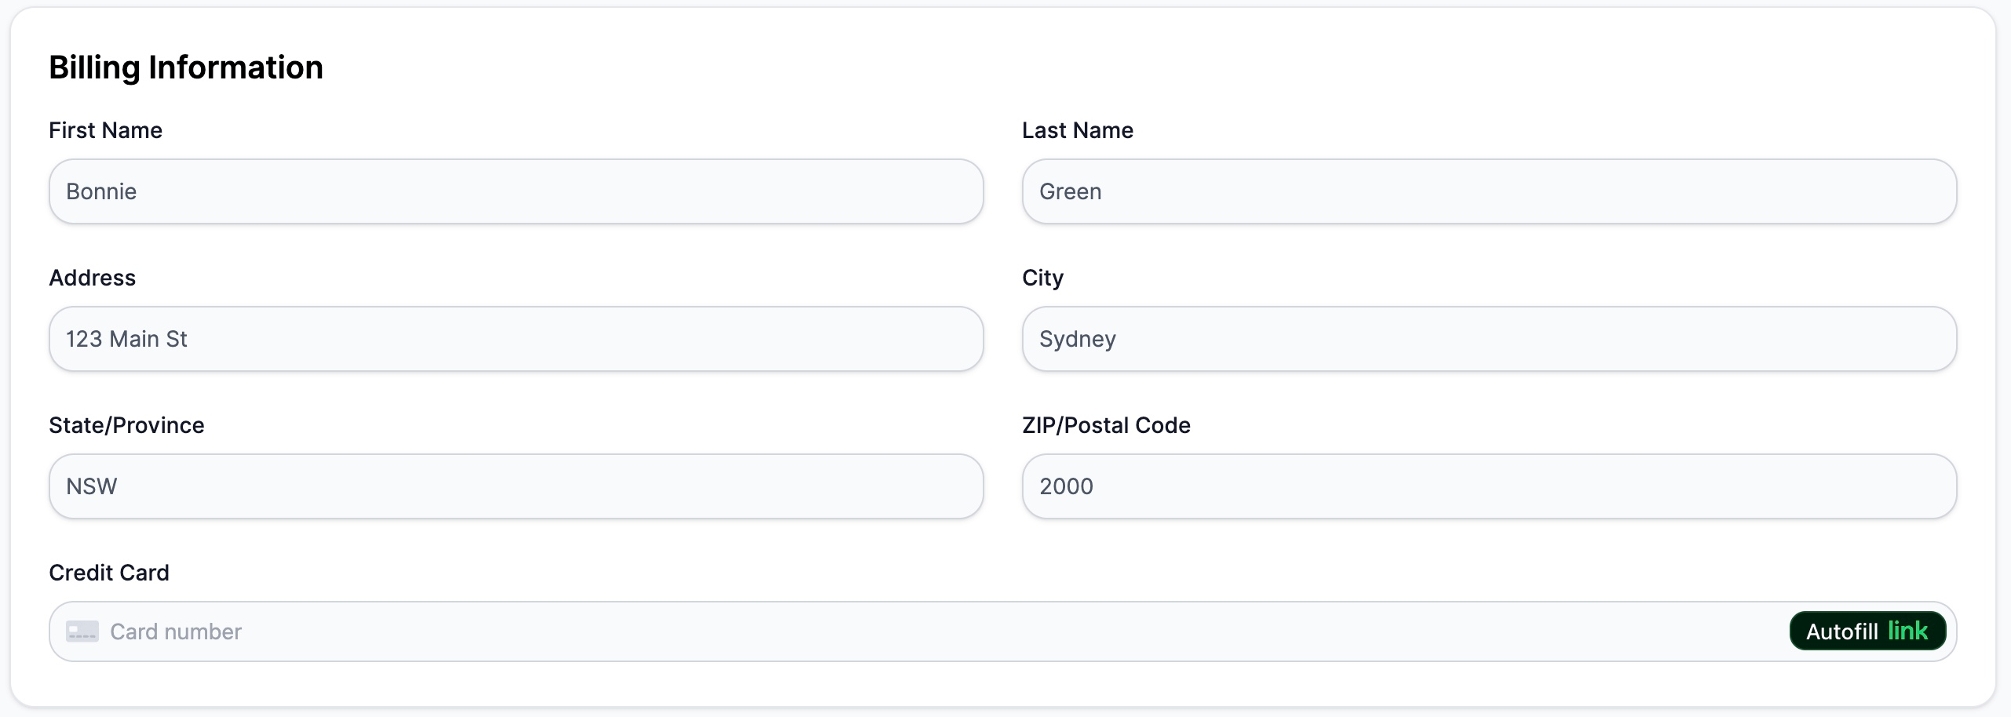Click the Card number placeholder text
The width and height of the screenshot is (2011, 717).
tap(175, 631)
